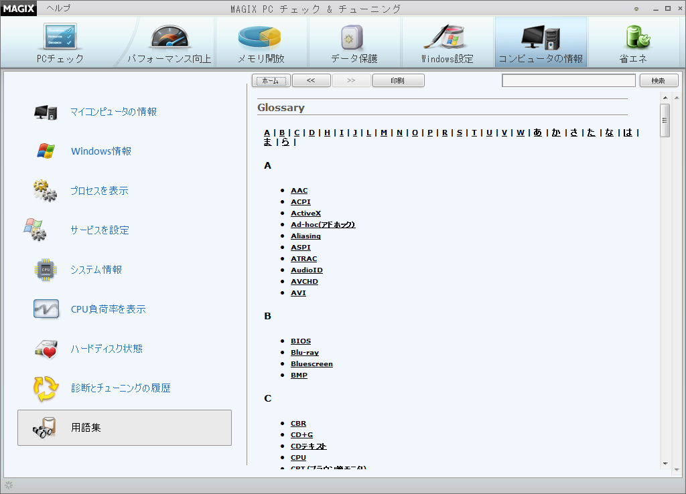The width and height of the screenshot is (686, 494).
Task: Jump to あ in glossary index
Action: pos(538,133)
